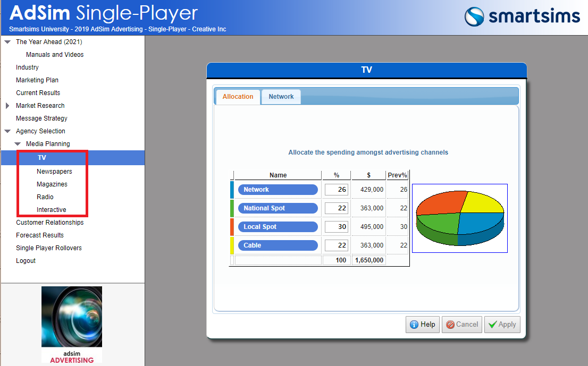Select the Allocation tab

coord(238,97)
